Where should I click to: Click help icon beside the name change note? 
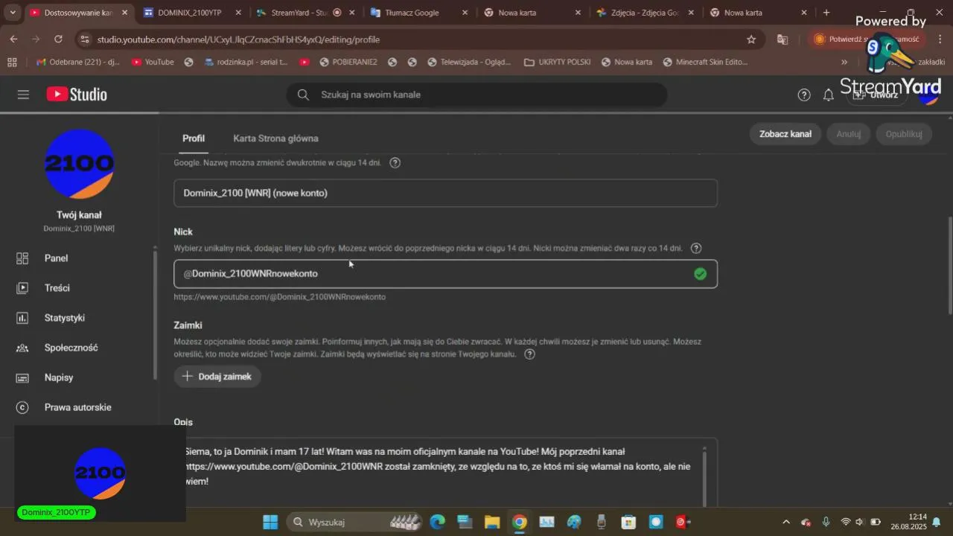tap(395, 162)
